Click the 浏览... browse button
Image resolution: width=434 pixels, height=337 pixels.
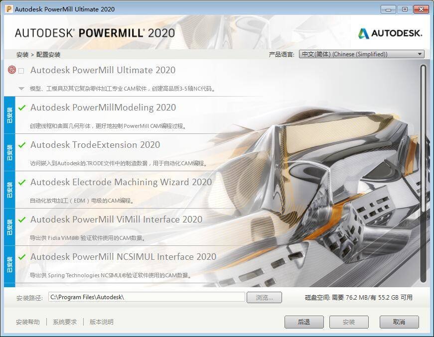tap(264, 298)
